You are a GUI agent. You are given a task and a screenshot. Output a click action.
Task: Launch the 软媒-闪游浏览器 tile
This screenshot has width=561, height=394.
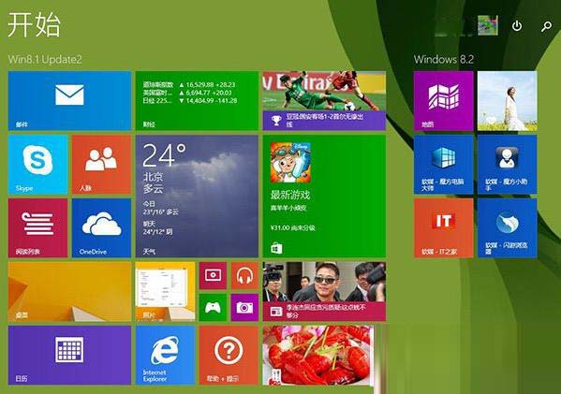pyautogui.click(x=507, y=228)
